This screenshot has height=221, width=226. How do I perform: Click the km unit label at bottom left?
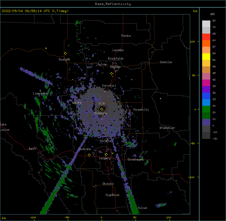[4, 218]
